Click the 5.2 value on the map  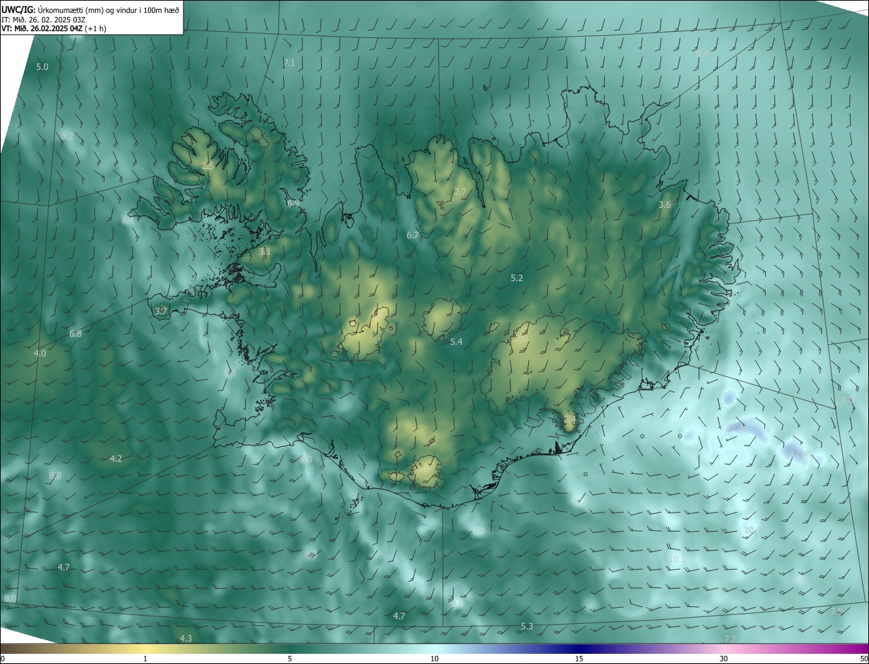point(517,278)
